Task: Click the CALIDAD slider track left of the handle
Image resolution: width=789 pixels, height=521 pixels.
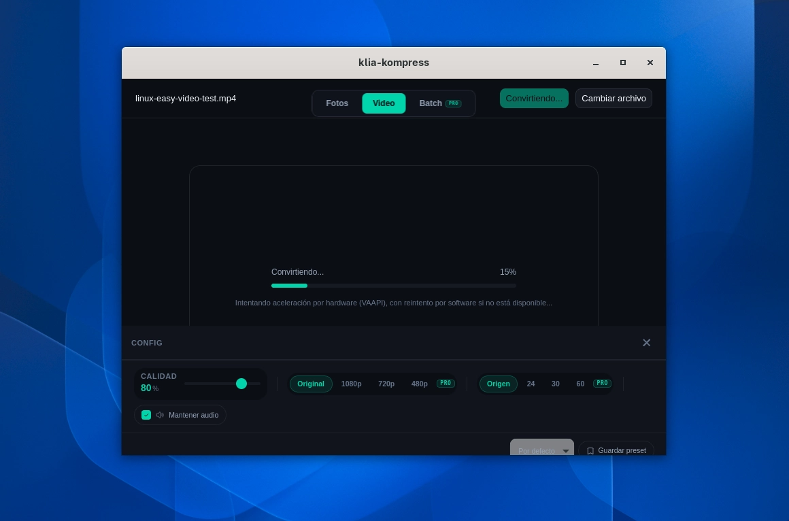Action: [210, 384]
